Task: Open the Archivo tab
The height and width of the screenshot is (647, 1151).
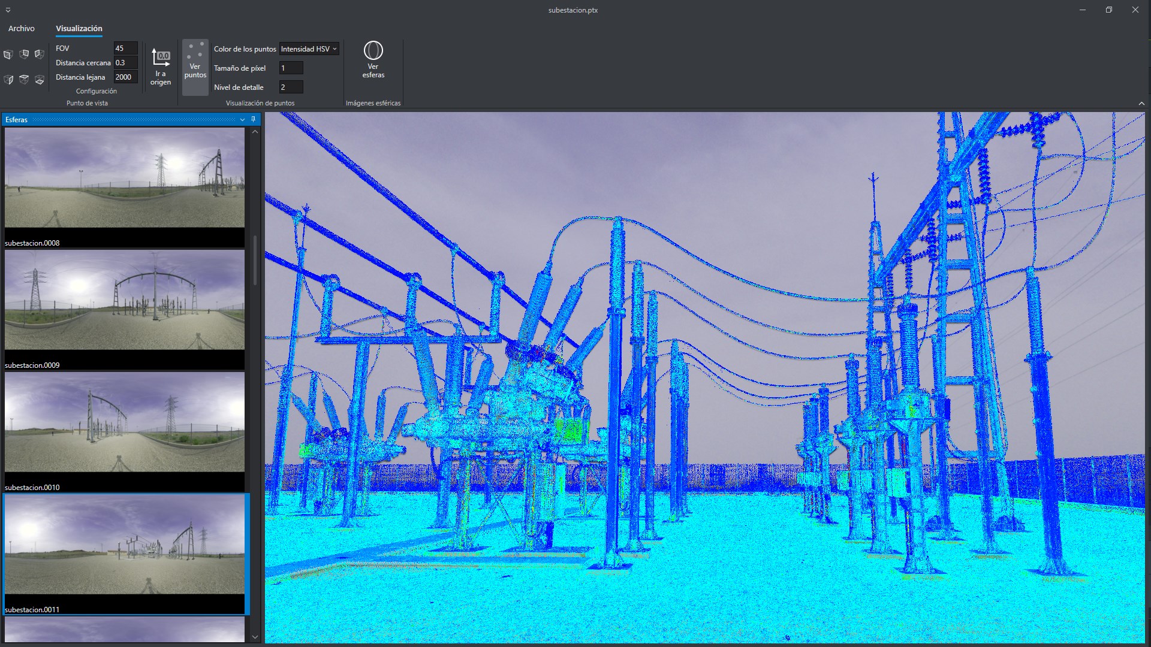Action: tap(22, 28)
